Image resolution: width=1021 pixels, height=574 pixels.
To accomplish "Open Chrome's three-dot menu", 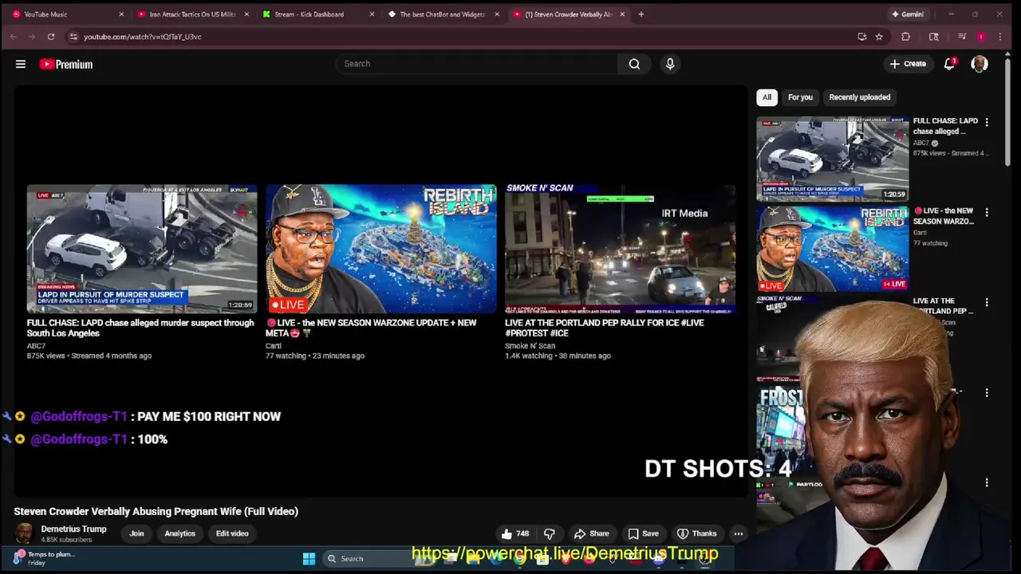I will 1000,37.
